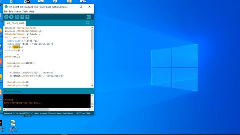Click the highlighted pinNo variable
The width and height of the screenshot is (240, 135).
point(16,47)
